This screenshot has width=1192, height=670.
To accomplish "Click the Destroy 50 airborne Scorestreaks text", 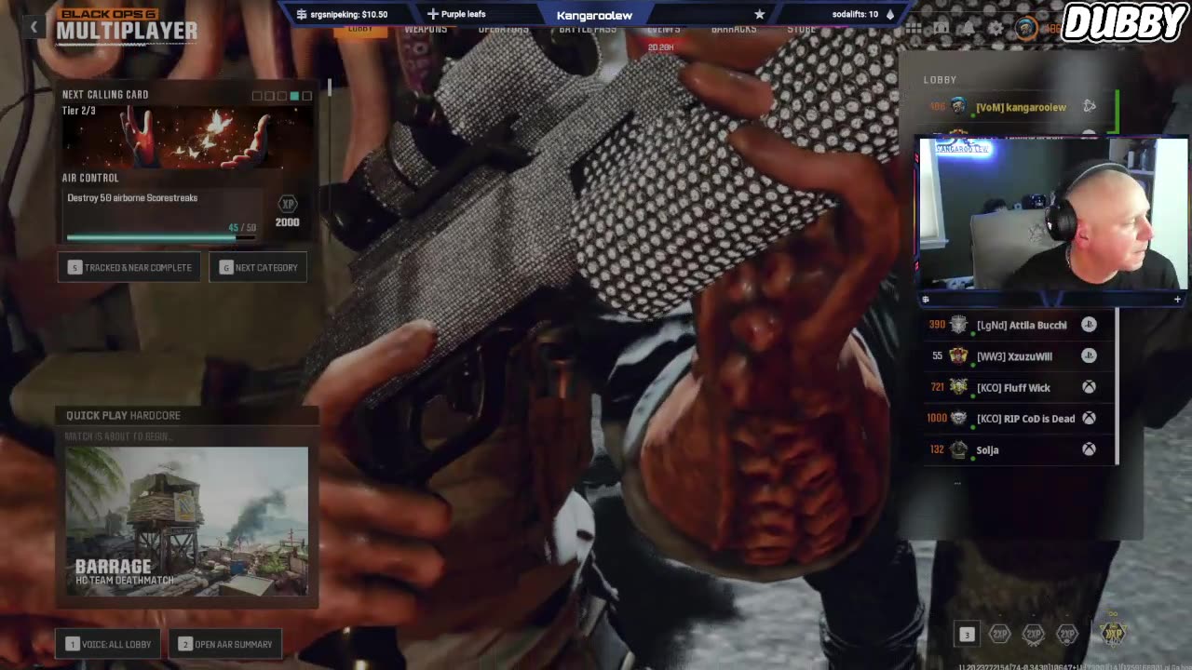I will pos(132,198).
